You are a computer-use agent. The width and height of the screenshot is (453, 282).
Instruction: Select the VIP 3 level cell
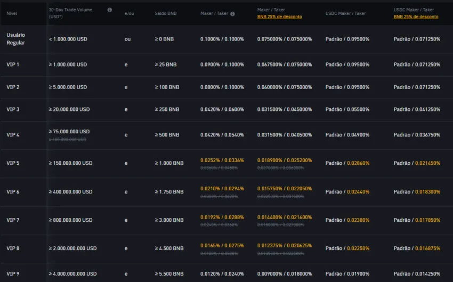pyautogui.click(x=13, y=109)
